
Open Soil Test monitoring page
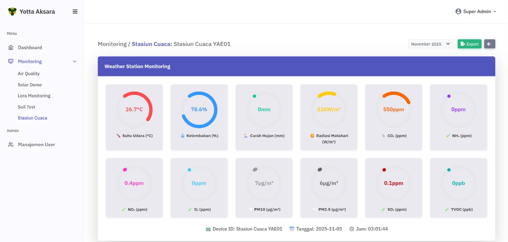[27, 107]
